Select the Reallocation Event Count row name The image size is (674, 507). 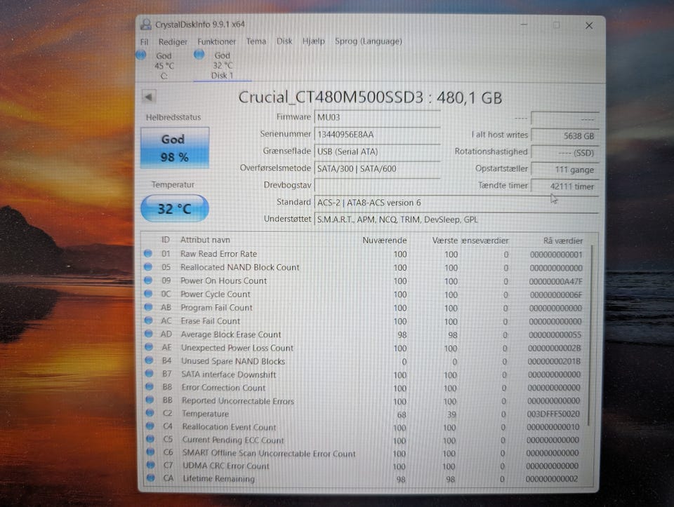(x=229, y=427)
